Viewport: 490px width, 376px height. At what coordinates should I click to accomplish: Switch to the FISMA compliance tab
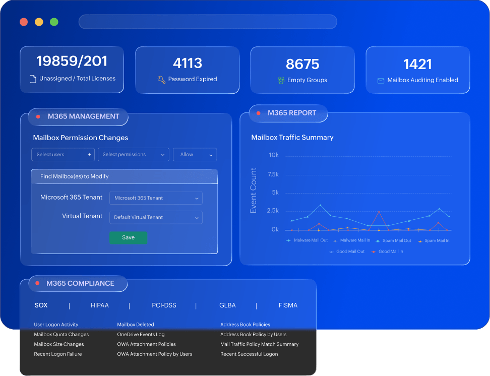(288, 305)
